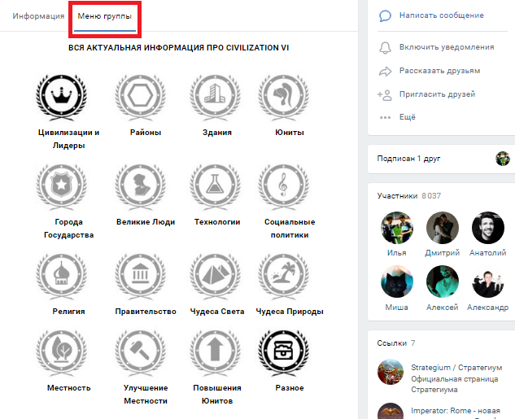
Task: Click the Религия label
Action: pos(68,312)
